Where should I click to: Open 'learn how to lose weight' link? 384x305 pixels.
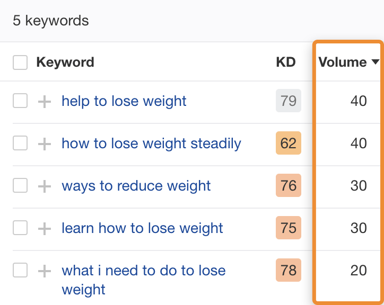coord(142,228)
